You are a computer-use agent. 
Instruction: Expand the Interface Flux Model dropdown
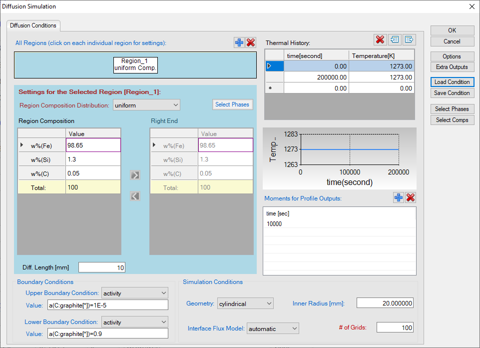273,328
